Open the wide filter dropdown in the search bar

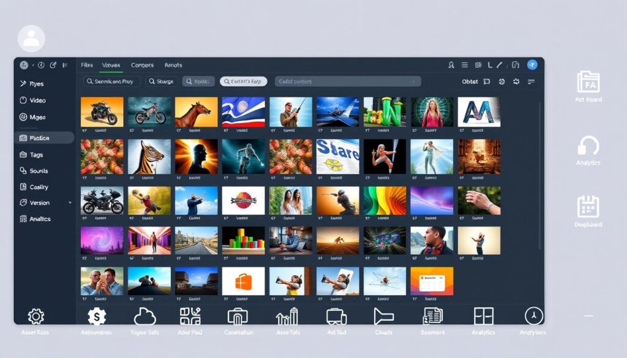click(x=347, y=81)
